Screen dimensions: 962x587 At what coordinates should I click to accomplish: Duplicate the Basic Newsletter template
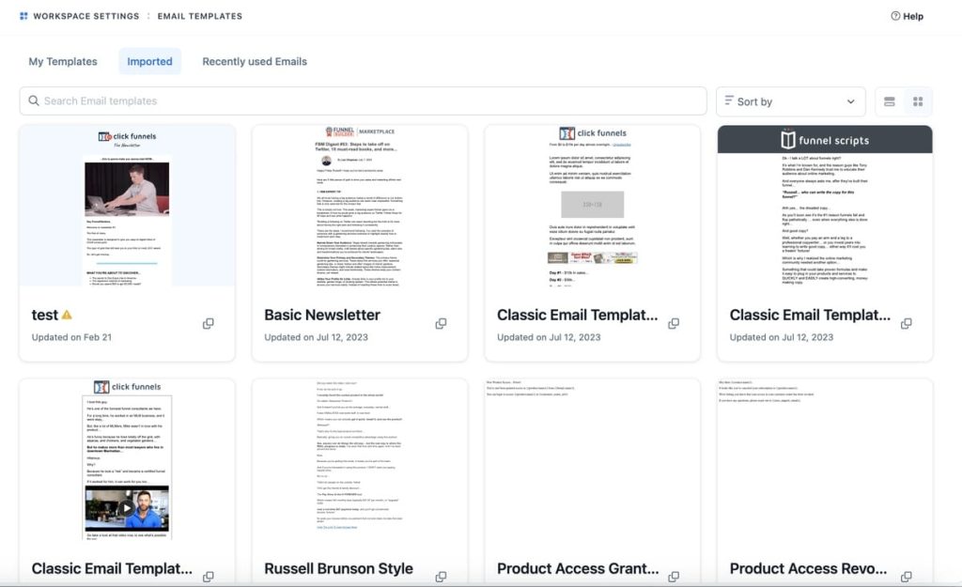pos(441,323)
